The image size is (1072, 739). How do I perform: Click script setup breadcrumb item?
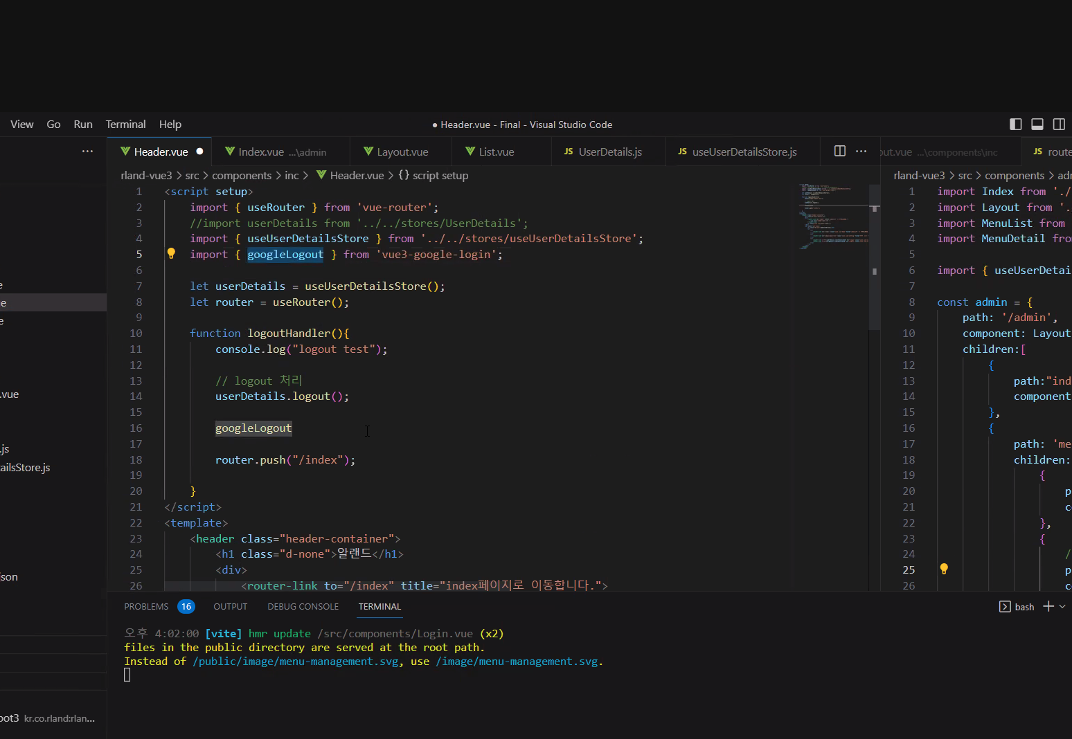coord(440,175)
